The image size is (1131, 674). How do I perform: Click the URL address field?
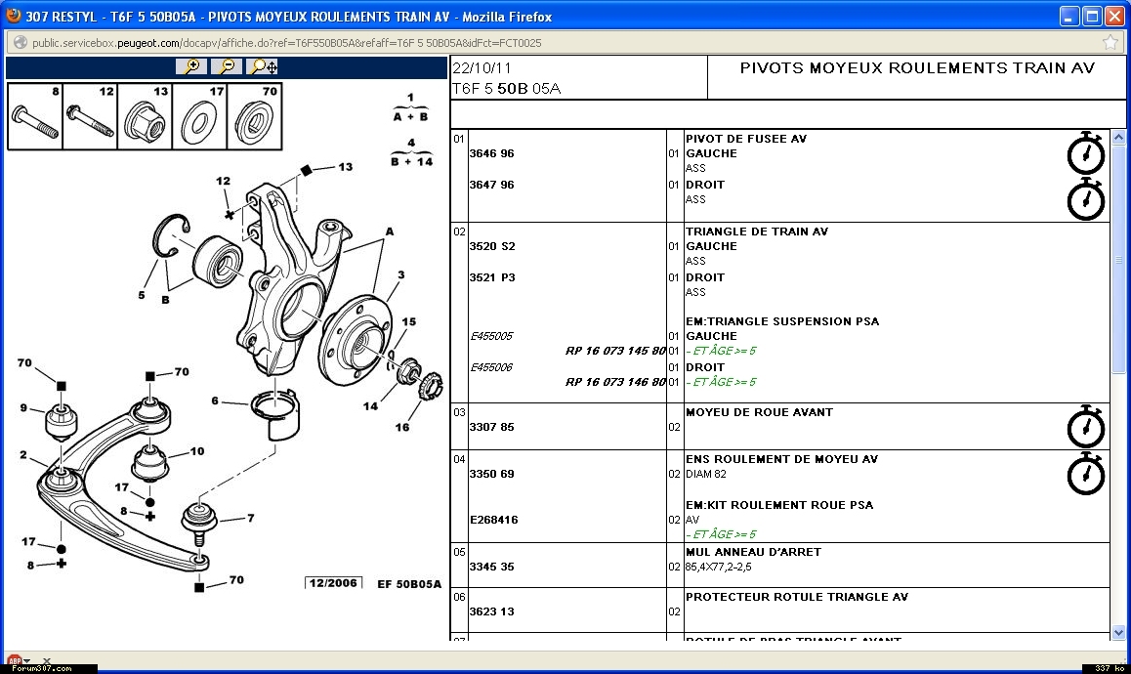pos(488,43)
